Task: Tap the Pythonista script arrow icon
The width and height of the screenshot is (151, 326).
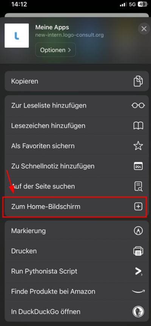Action: tap(138, 271)
